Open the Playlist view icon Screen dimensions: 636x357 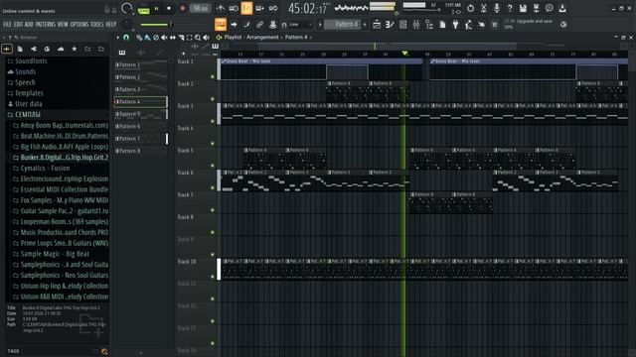[377, 25]
